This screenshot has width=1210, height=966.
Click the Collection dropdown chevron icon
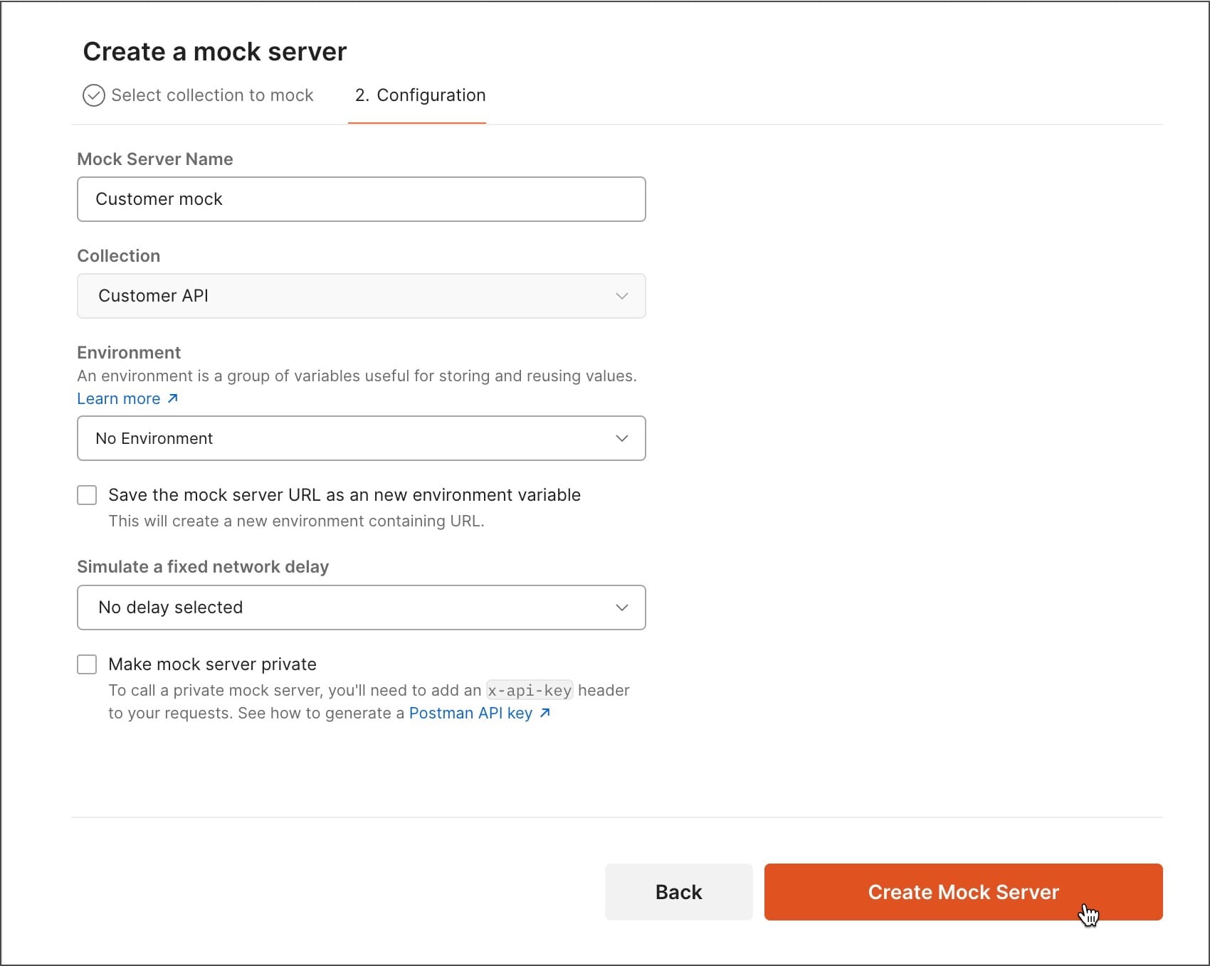pos(622,296)
